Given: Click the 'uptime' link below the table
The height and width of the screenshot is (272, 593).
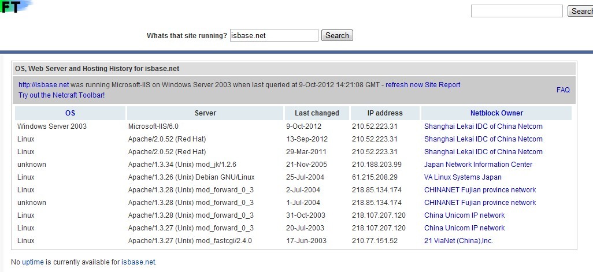Looking at the screenshot, I should point(33,262).
